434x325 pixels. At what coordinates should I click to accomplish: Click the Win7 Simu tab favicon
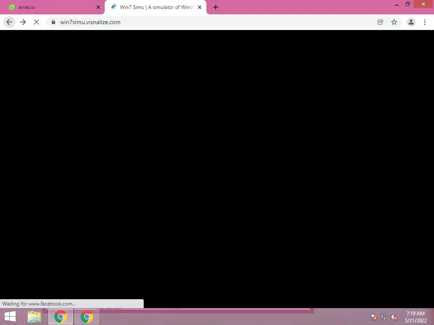[114, 7]
